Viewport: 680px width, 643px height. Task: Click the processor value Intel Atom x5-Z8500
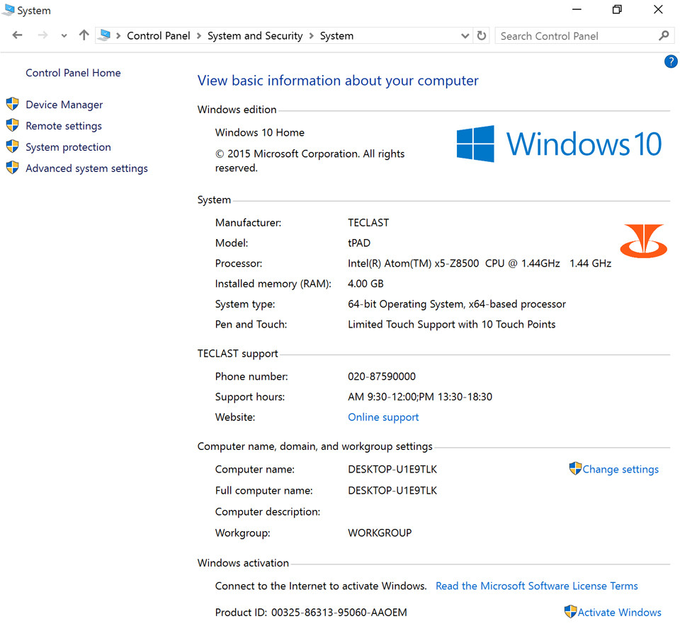(x=480, y=264)
